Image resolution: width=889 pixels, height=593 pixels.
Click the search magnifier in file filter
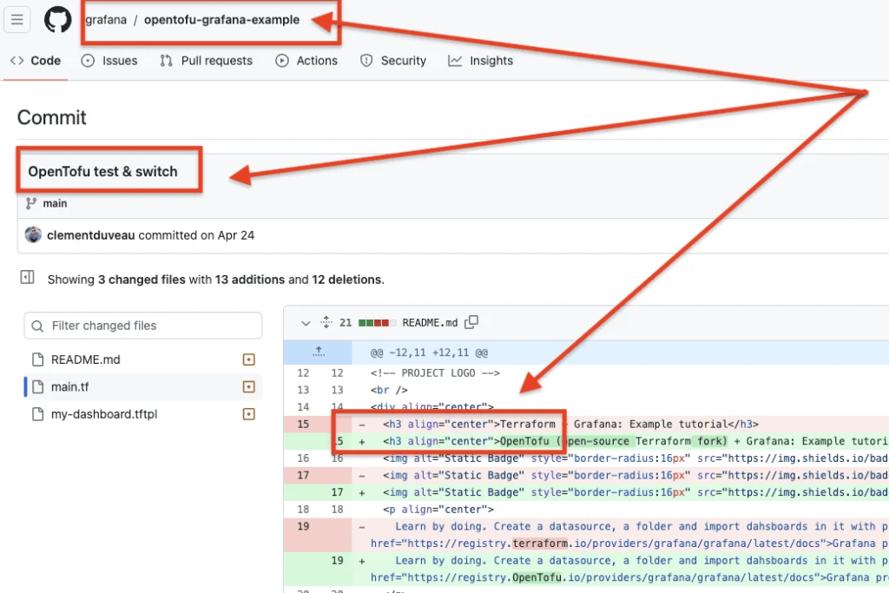(37, 326)
